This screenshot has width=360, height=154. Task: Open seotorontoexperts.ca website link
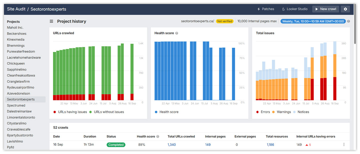coord(200,21)
